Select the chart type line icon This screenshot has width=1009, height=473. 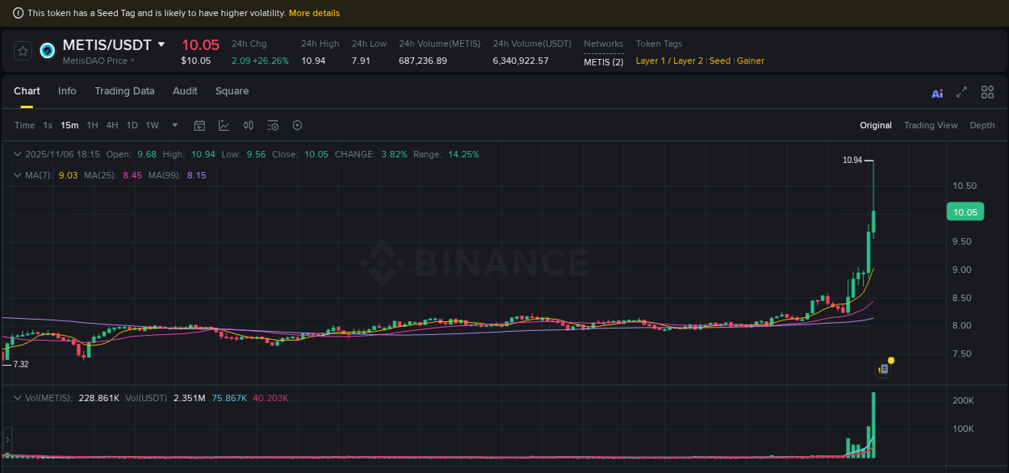click(x=224, y=125)
